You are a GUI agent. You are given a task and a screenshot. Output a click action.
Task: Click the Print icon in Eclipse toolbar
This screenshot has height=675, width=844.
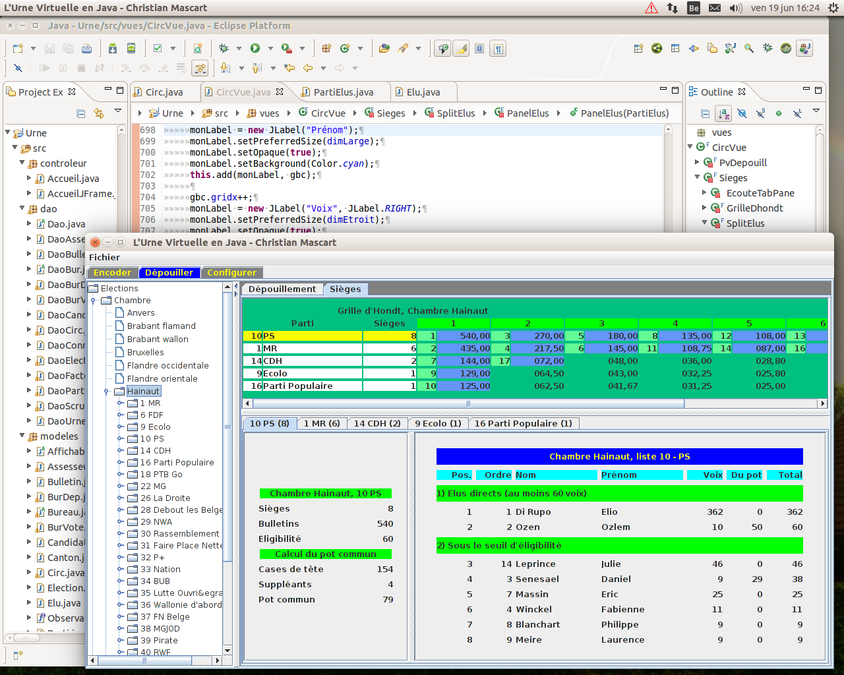coord(86,49)
